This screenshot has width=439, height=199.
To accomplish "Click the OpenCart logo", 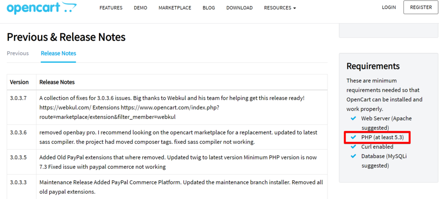I will pyautogui.click(x=42, y=8).
